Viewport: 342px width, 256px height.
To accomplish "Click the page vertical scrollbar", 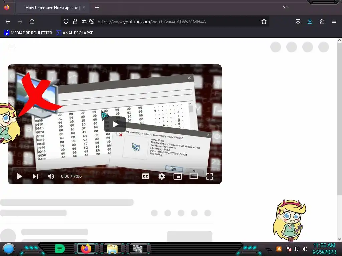I will (339, 119).
